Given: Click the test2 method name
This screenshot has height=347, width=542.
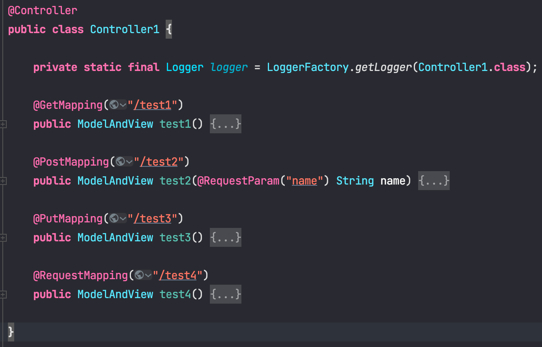Looking at the screenshot, I should (x=175, y=181).
